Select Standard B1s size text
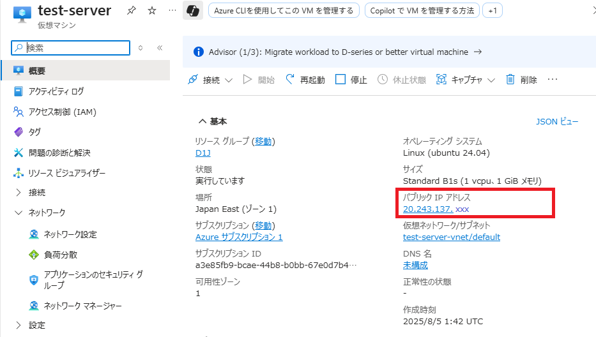This screenshot has height=337, width=596. (472, 181)
